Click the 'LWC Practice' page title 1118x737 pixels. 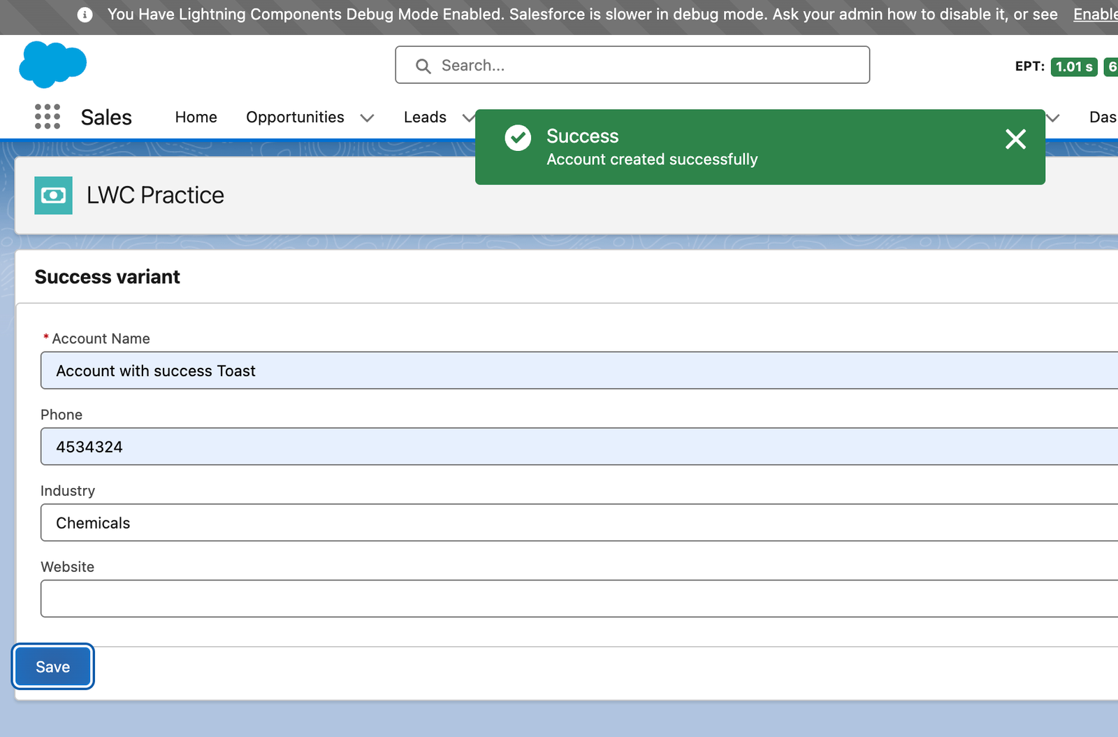(155, 195)
